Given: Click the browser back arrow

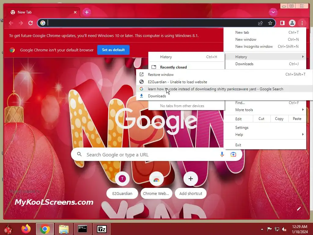Looking at the screenshot, I should click(x=11, y=23).
